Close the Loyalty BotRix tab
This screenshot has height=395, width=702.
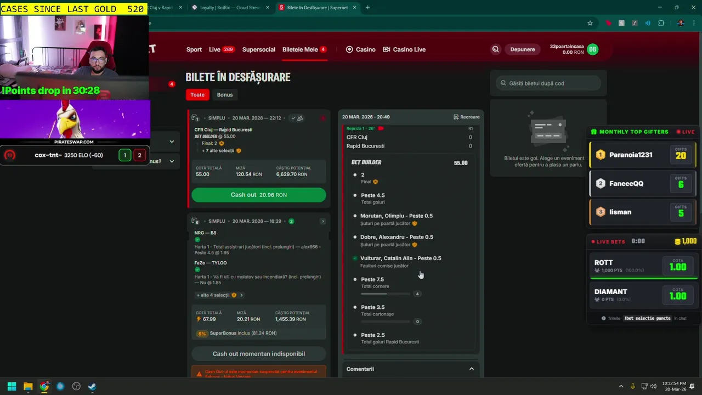268,8
